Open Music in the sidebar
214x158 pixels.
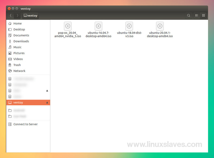pyautogui.click(x=28, y=47)
